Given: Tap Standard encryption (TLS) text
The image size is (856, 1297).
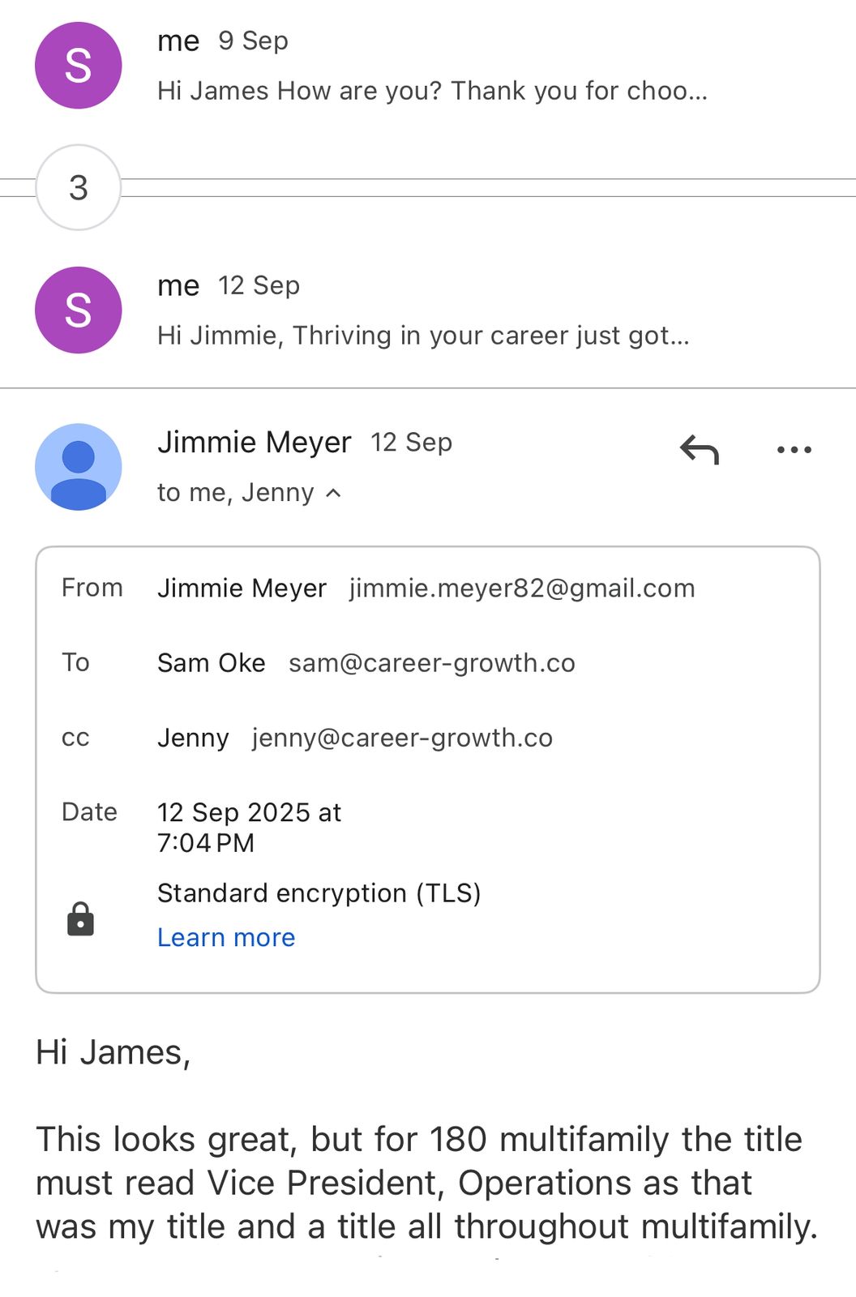Looking at the screenshot, I should point(319,893).
